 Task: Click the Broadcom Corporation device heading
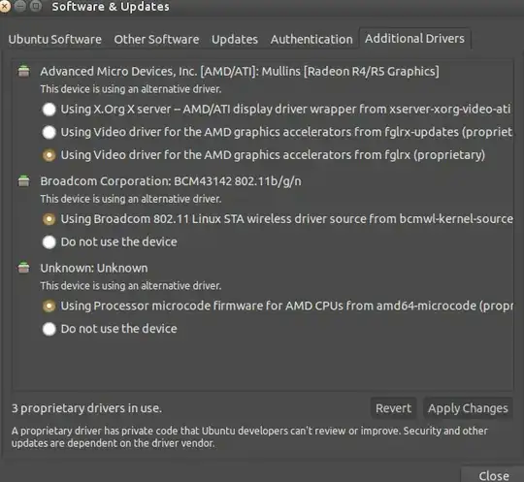tap(171, 181)
